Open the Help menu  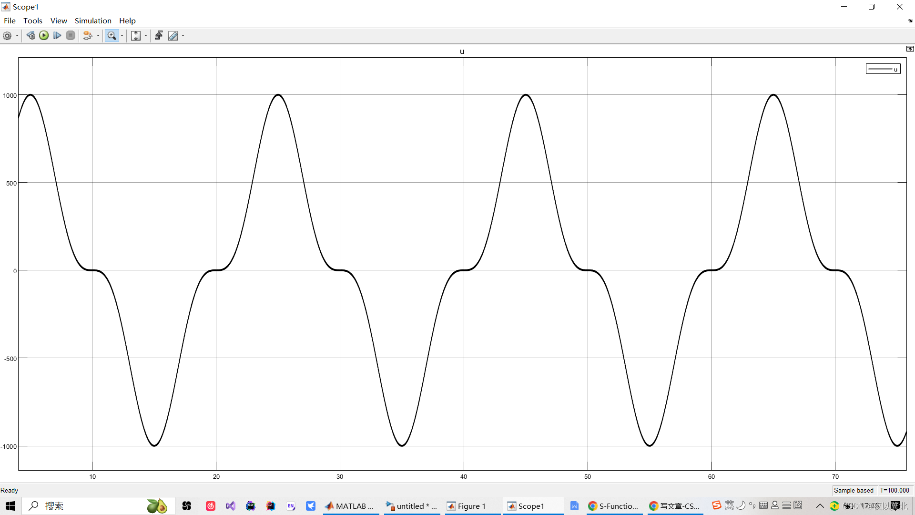pos(127,21)
